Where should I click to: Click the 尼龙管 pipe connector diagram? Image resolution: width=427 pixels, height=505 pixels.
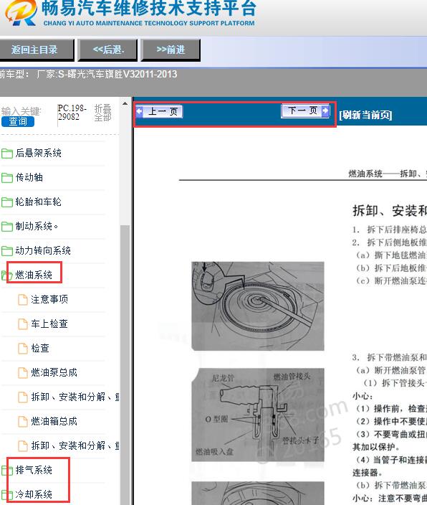258,415
